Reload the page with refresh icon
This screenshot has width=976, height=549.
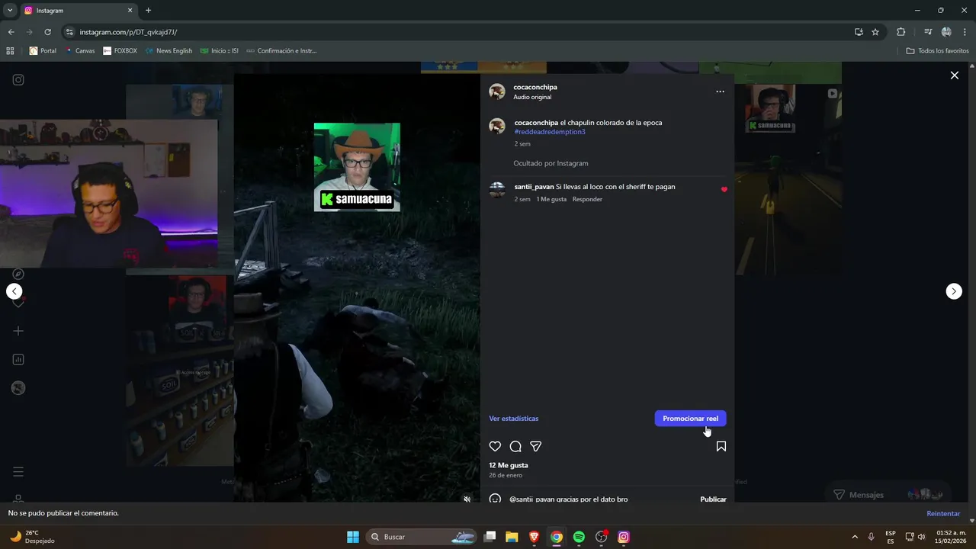(x=47, y=32)
